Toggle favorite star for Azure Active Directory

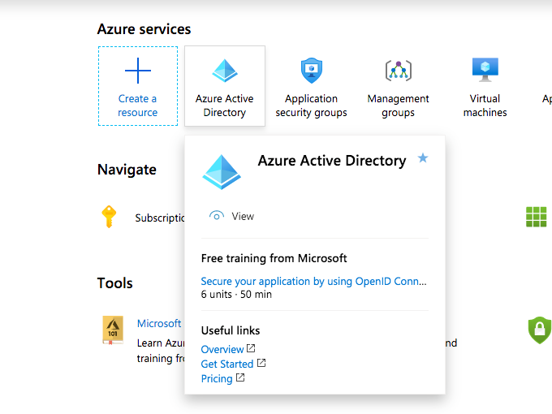click(423, 158)
